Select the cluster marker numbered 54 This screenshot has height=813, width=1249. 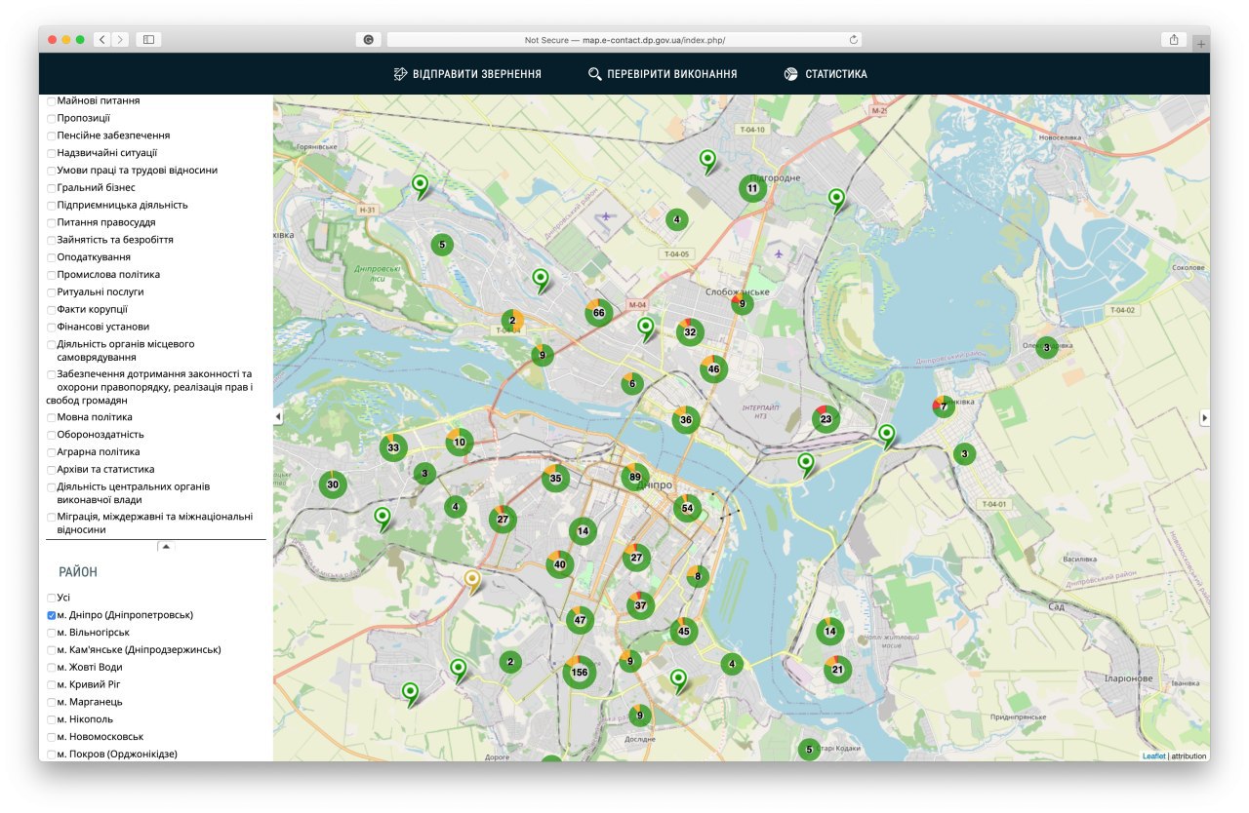(687, 508)
